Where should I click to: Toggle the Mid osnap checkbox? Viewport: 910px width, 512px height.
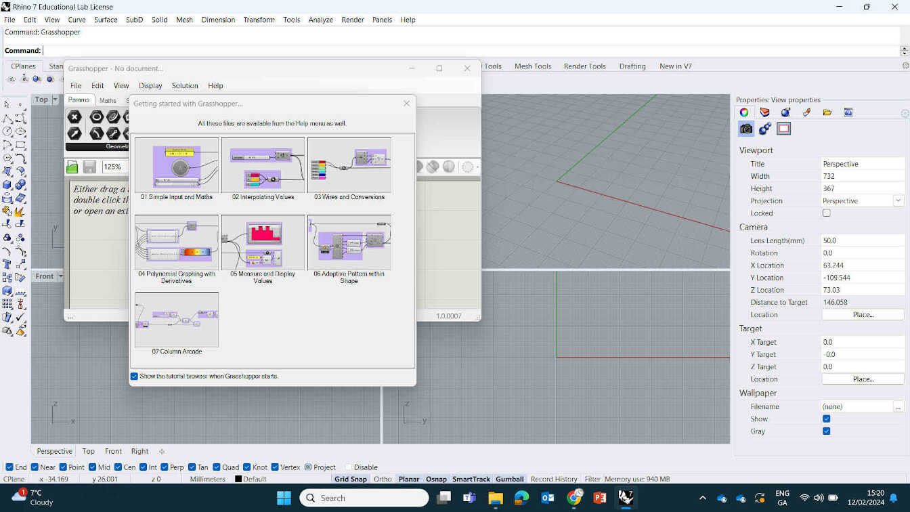pos(92,467)
